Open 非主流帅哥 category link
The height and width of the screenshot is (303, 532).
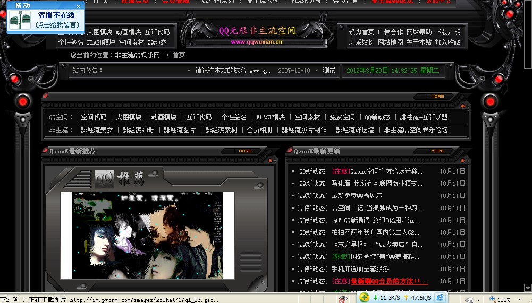pos(138,130)
